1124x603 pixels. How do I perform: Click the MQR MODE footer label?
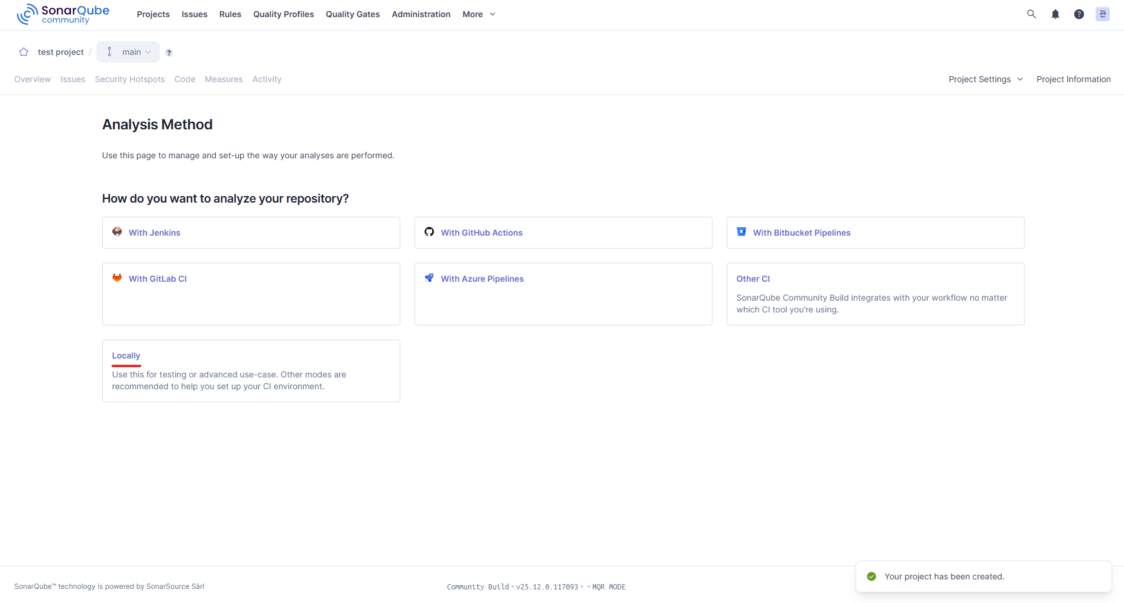pyautogui.click(x=609, y=587)
